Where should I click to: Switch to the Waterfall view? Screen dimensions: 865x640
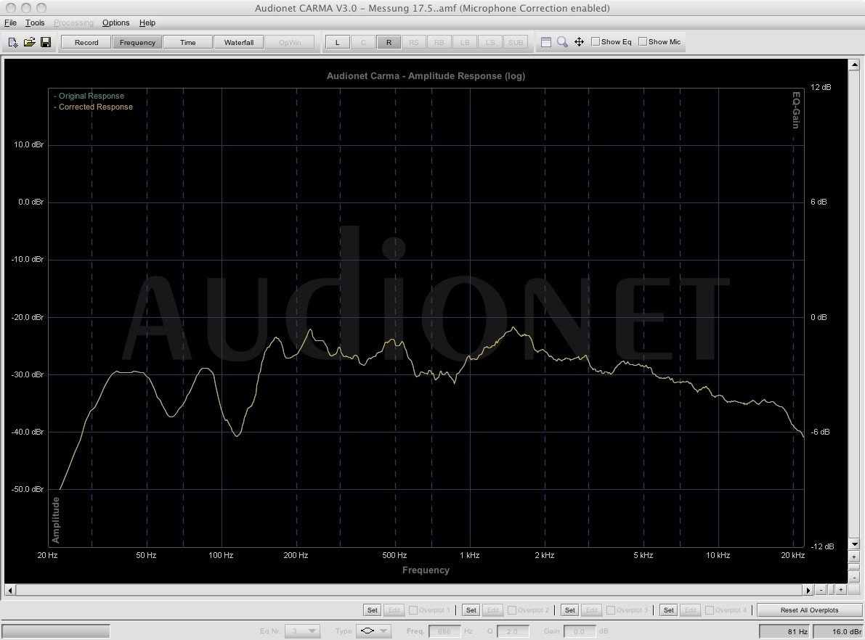(x=239, y=42)
